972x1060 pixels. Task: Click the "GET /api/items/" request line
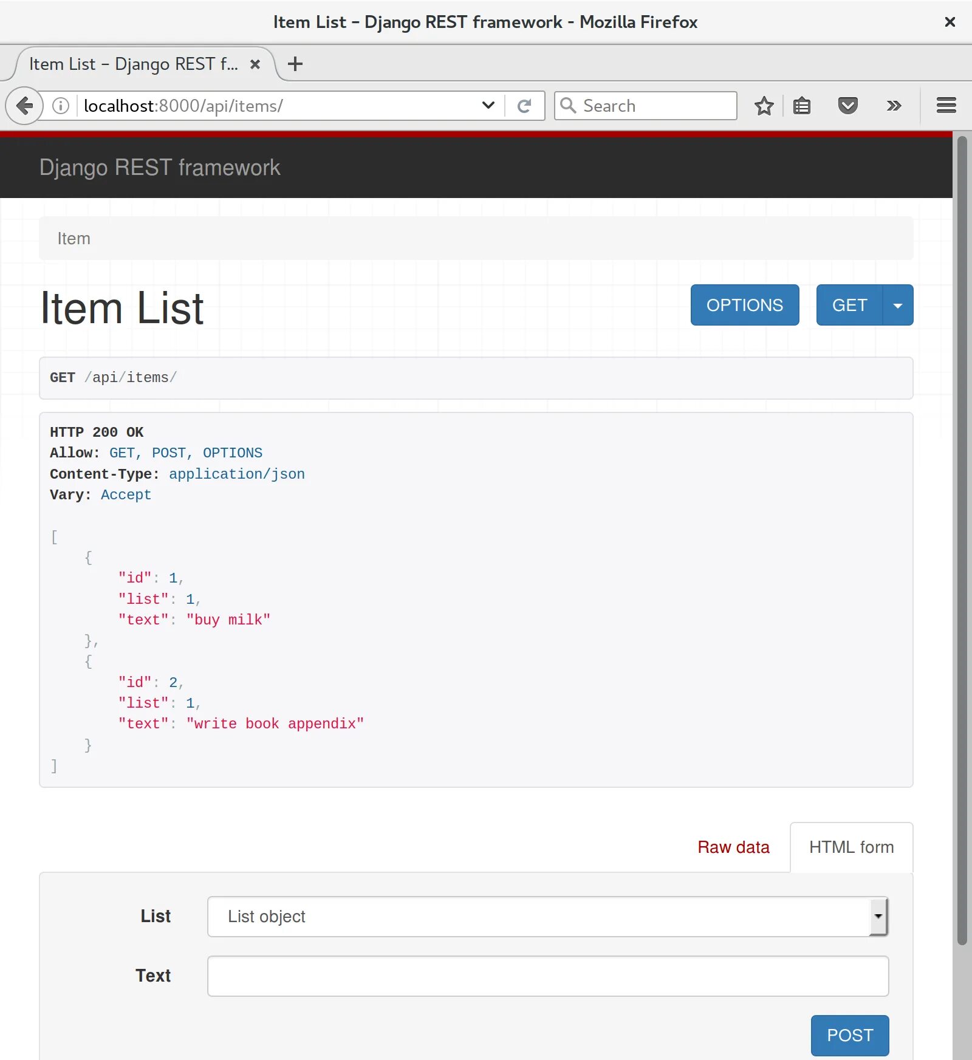pyautogui.click(x=113, y=378)
